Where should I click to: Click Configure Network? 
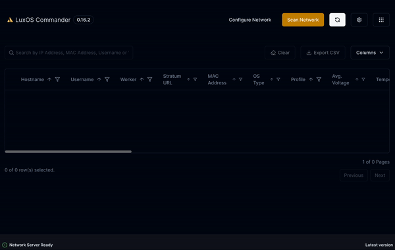(250, 20)
